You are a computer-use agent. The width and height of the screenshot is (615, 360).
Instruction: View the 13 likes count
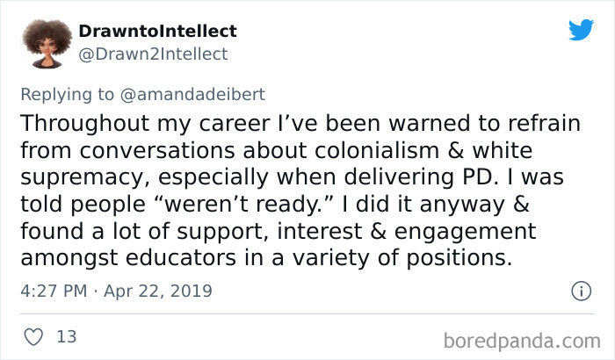[65, 335]
